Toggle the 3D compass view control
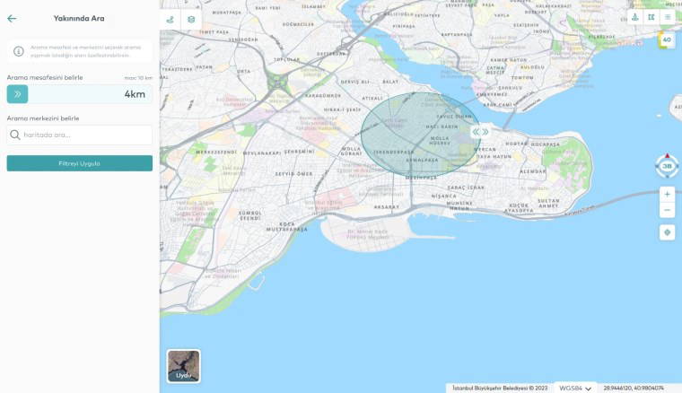Screen dimensions: 682x393 (x=667, y=166)
